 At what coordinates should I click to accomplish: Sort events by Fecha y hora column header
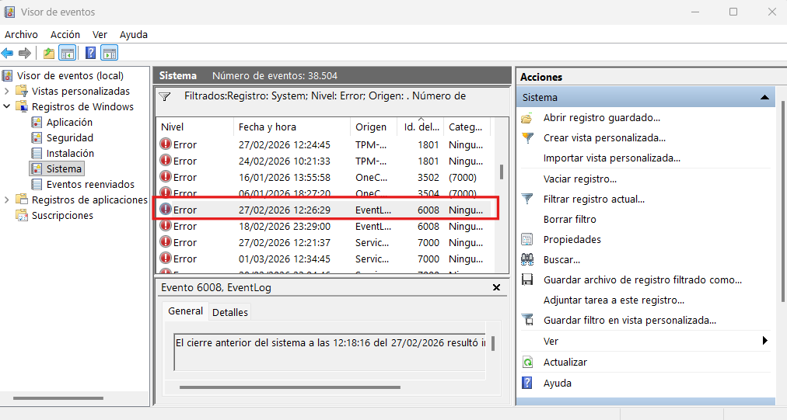[292, 127]
